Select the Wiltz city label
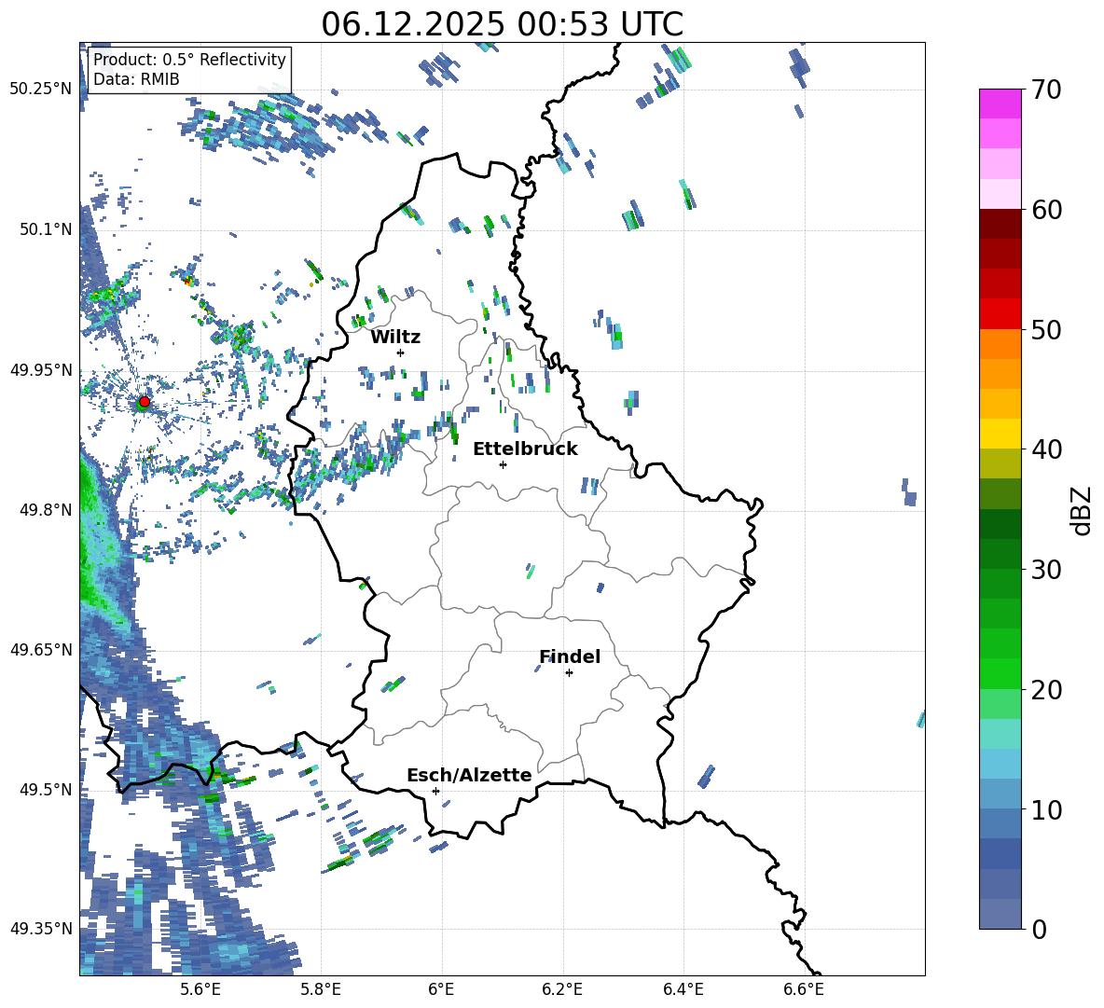 click(x=395, y=337)
